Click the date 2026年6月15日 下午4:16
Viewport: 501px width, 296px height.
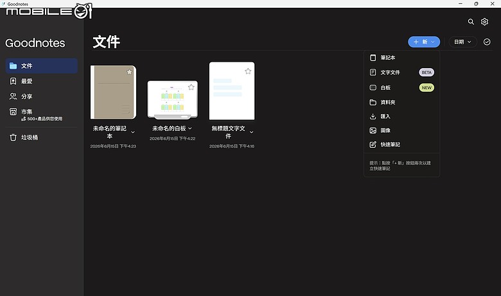pyautogui.click(x=232, y=146)
